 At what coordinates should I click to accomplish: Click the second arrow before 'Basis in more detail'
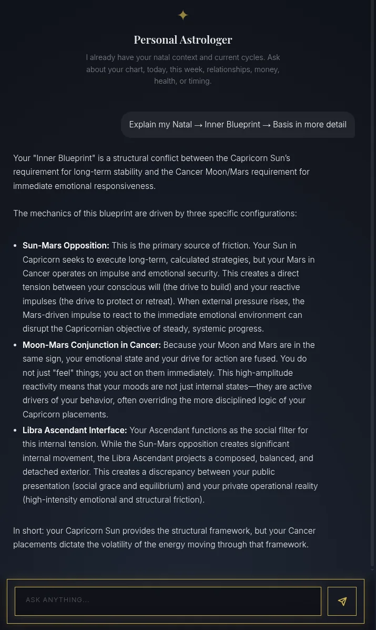pos(267,125)
